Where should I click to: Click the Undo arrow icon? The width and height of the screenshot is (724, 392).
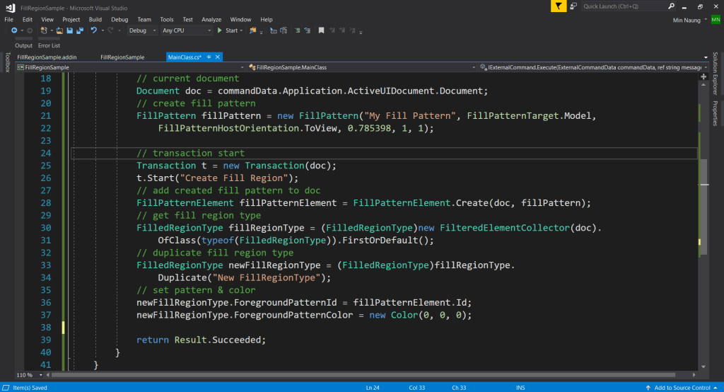(x=93, y=30)
